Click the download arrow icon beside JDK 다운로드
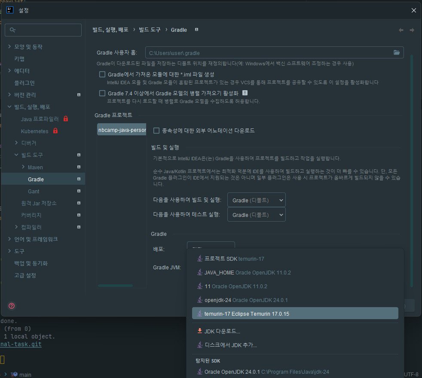Viewport: 422px width, 378px height. (200, 331)
